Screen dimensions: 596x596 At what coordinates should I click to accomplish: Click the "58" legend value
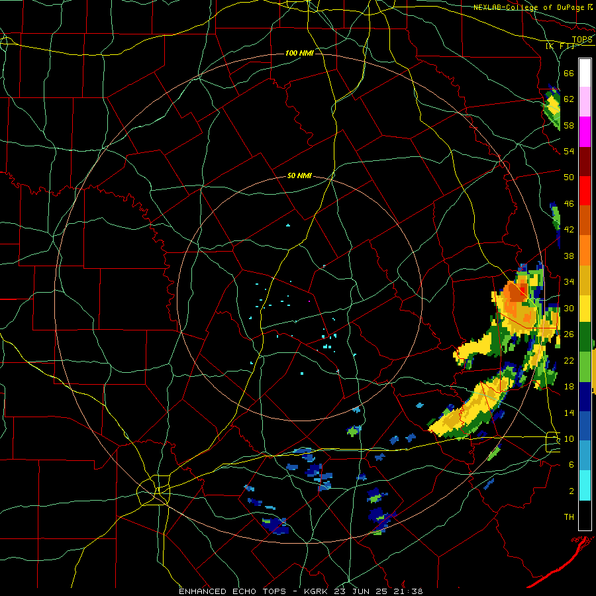(569, 125)
